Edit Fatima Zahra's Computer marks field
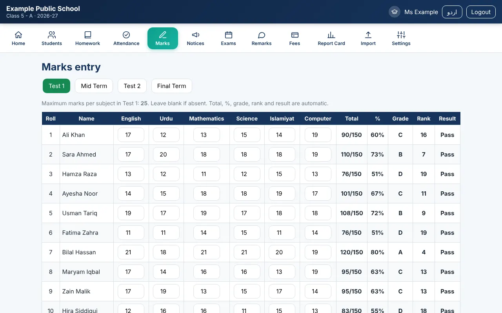The width and height of the screenshot is (502, 313). click(318, 232)
